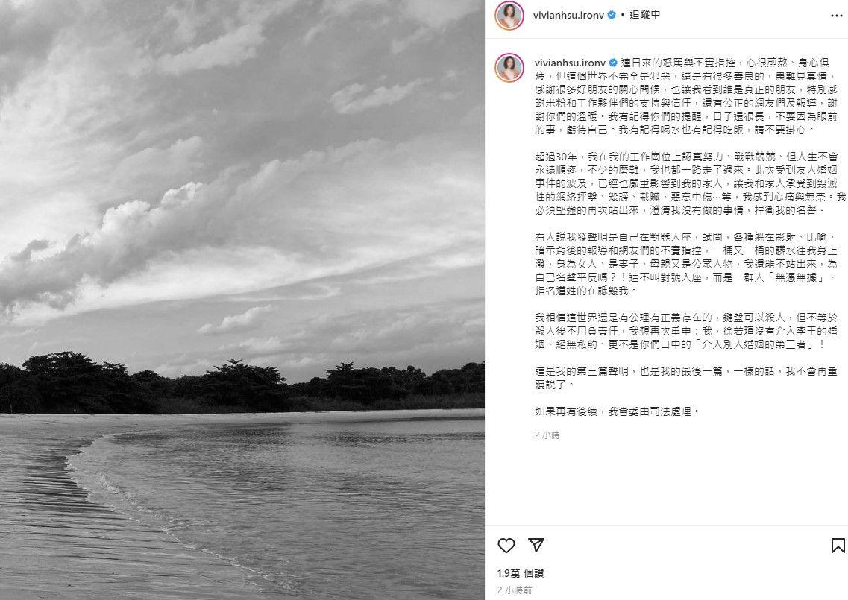Save the post with the bookmark icon
Screen dimensions: 848x600
838,546
